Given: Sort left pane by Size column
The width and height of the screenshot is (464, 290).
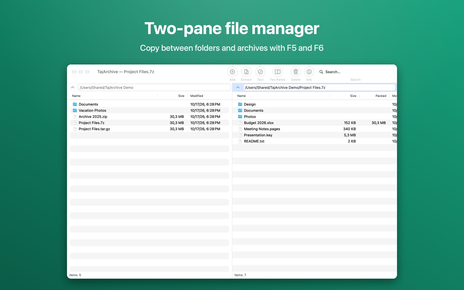Looking at the screenshot, I should pos(181,96).
